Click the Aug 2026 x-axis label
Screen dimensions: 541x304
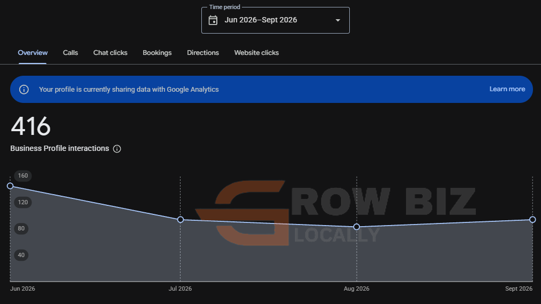(356, 289)
